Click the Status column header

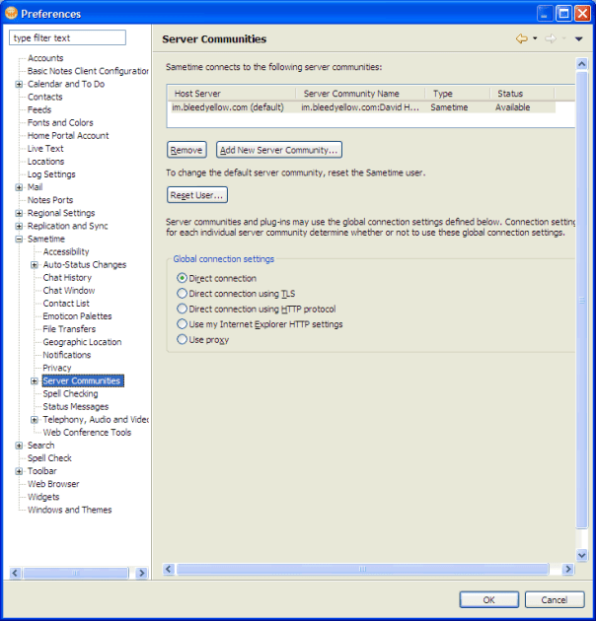pos(522,94)
